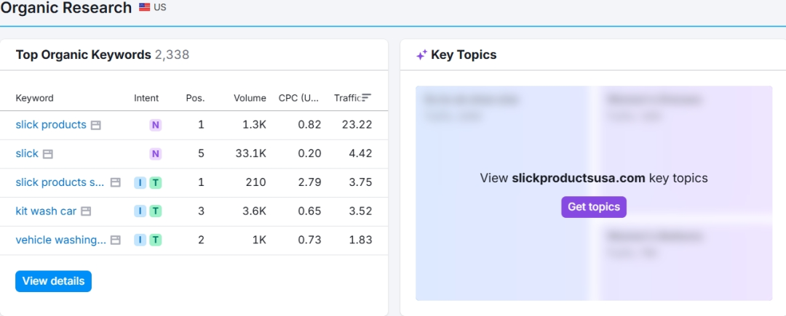Click the Get topics button
Viewport: 786px width, 316px height.
tap(594, 207)
